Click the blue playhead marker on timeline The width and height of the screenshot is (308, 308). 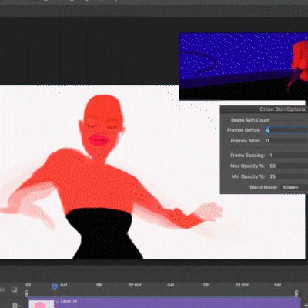[x=55, y=286]
